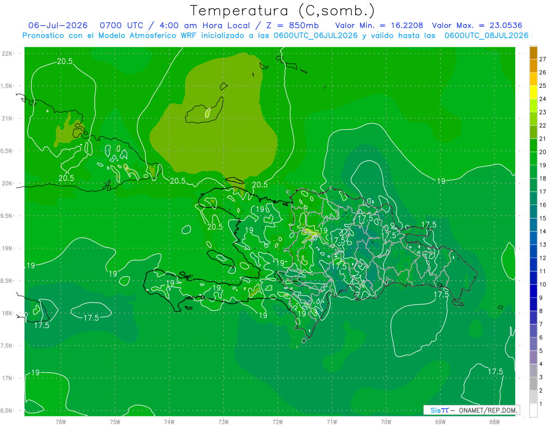
Task: Click the '19N' latitude label
Action: (x=6, y=248)
